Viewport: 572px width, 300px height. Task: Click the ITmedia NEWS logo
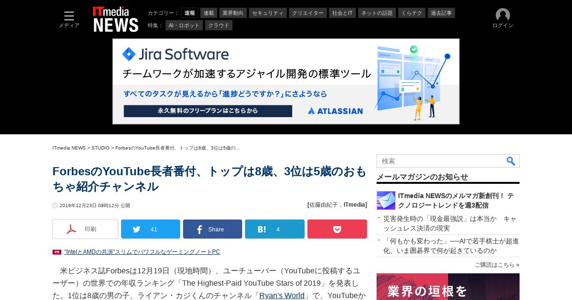(x=115, y=20)
